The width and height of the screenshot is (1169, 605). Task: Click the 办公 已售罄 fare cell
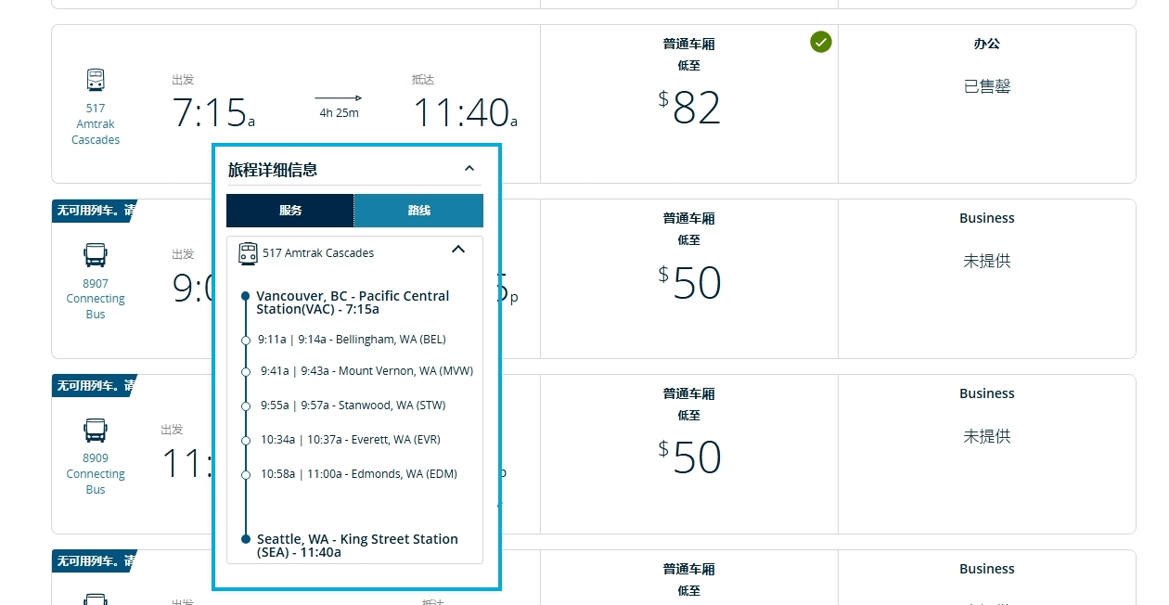987,104
